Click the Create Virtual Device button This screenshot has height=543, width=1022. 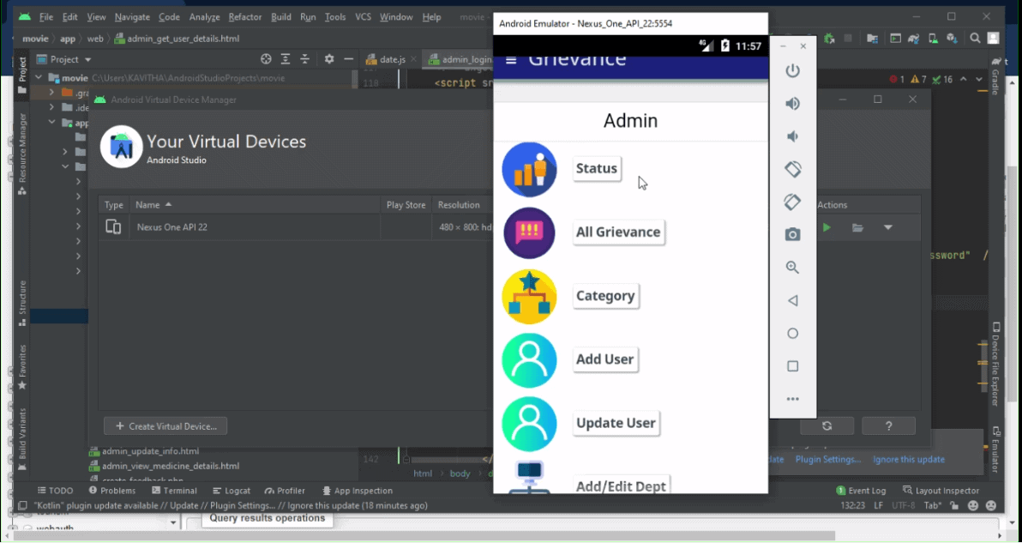click(x=165, y=425)
